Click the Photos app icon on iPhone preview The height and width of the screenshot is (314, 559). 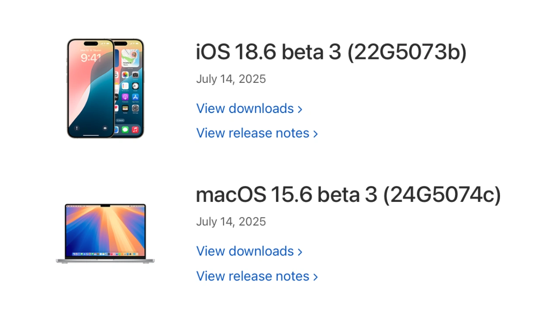(125, 75)
